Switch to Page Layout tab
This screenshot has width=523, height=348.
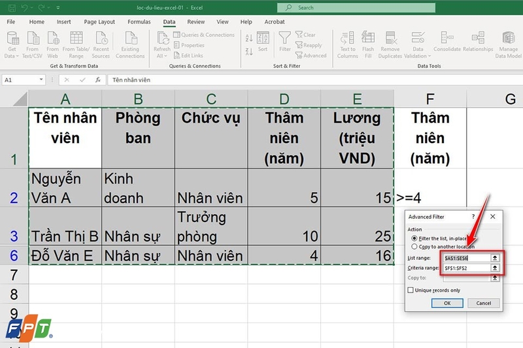pos(99,22)
